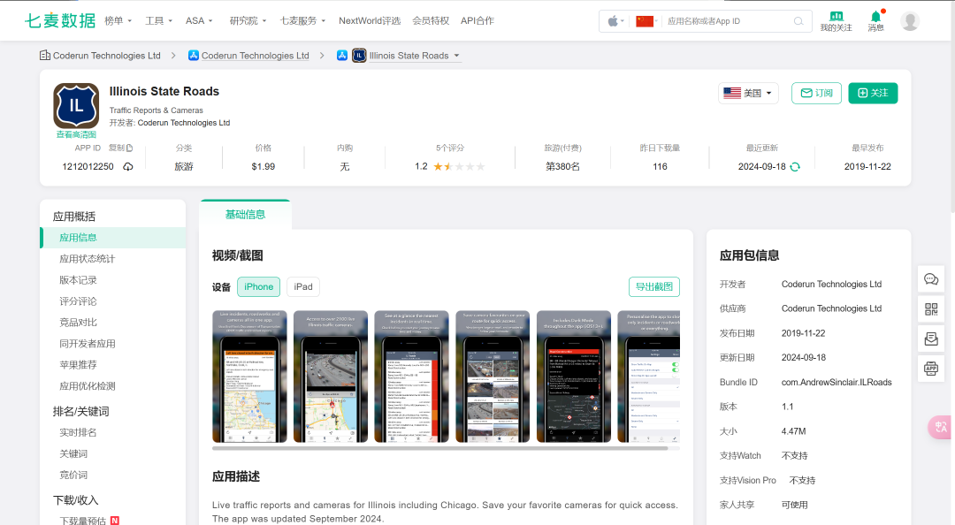Image resolution: width=955 pixels, height=525 pixels.
Task: Click the 第380名 ranking value
Action: click(x=562, y=167)
